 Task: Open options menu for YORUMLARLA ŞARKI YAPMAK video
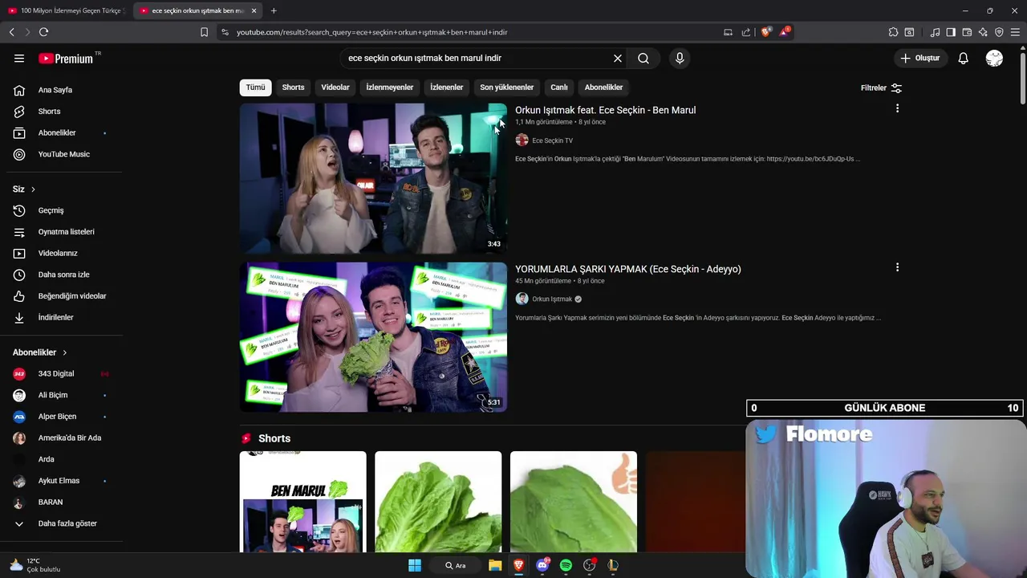(897, 267)
